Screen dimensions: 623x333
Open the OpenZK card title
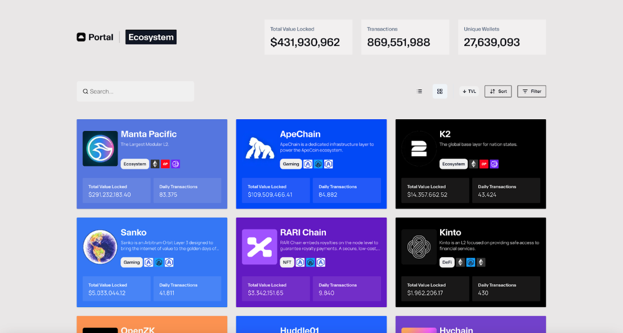(x=137, y=330)
